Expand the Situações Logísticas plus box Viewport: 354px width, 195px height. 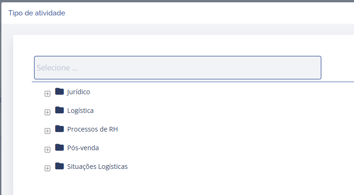click(47, 168)
